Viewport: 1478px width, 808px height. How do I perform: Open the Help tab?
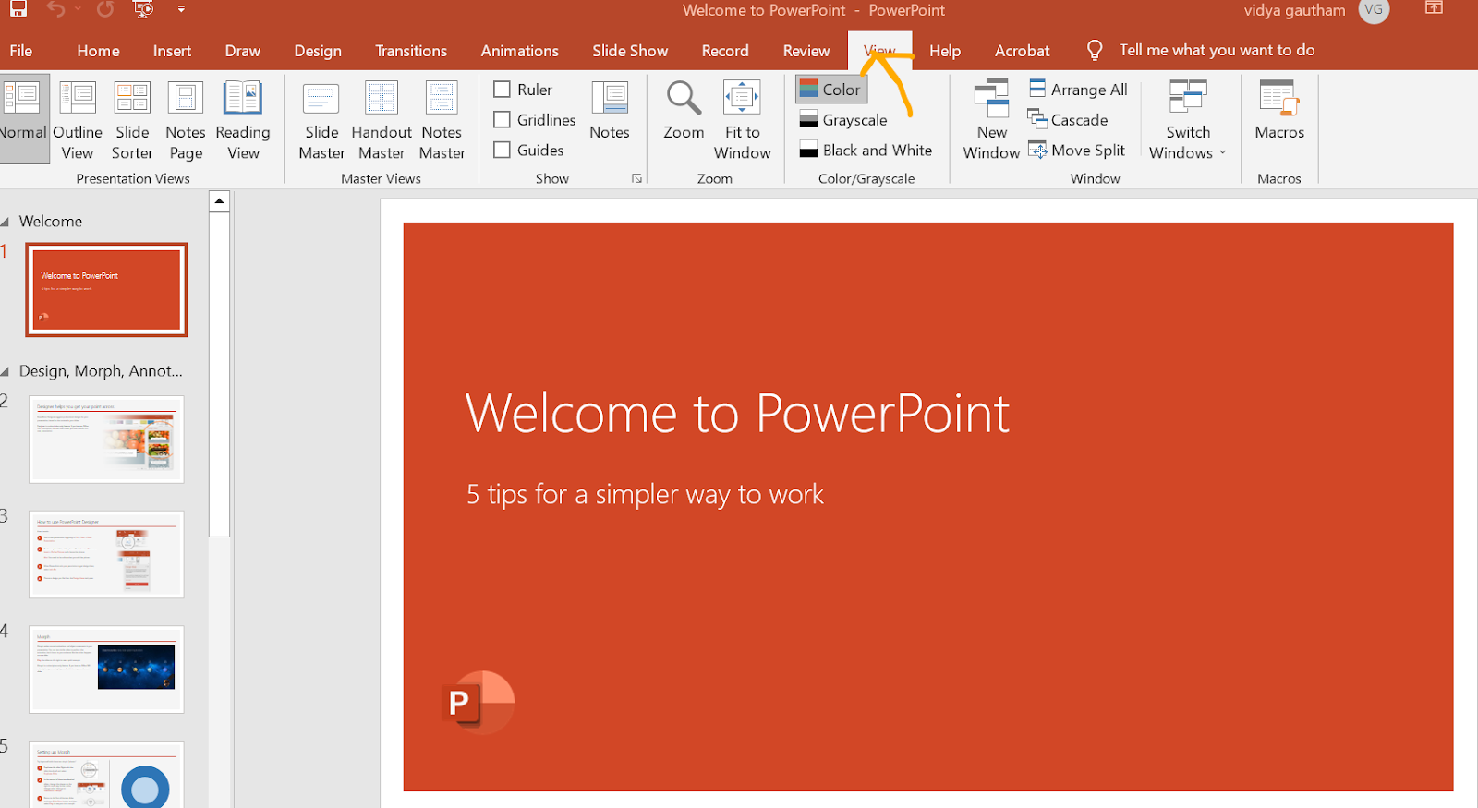click(945, 51)
